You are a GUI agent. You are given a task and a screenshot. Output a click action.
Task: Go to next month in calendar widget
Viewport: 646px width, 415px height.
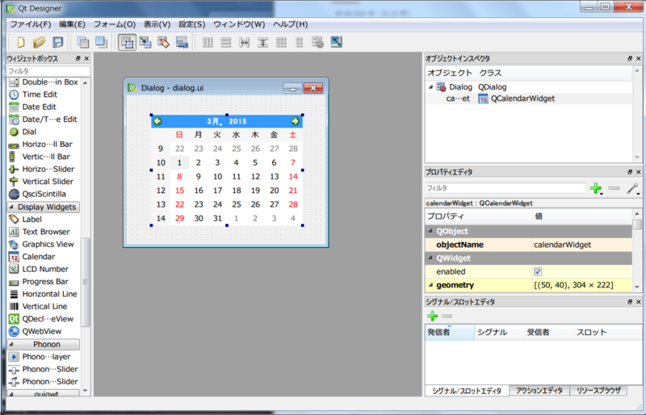click(x=295, y=121)
